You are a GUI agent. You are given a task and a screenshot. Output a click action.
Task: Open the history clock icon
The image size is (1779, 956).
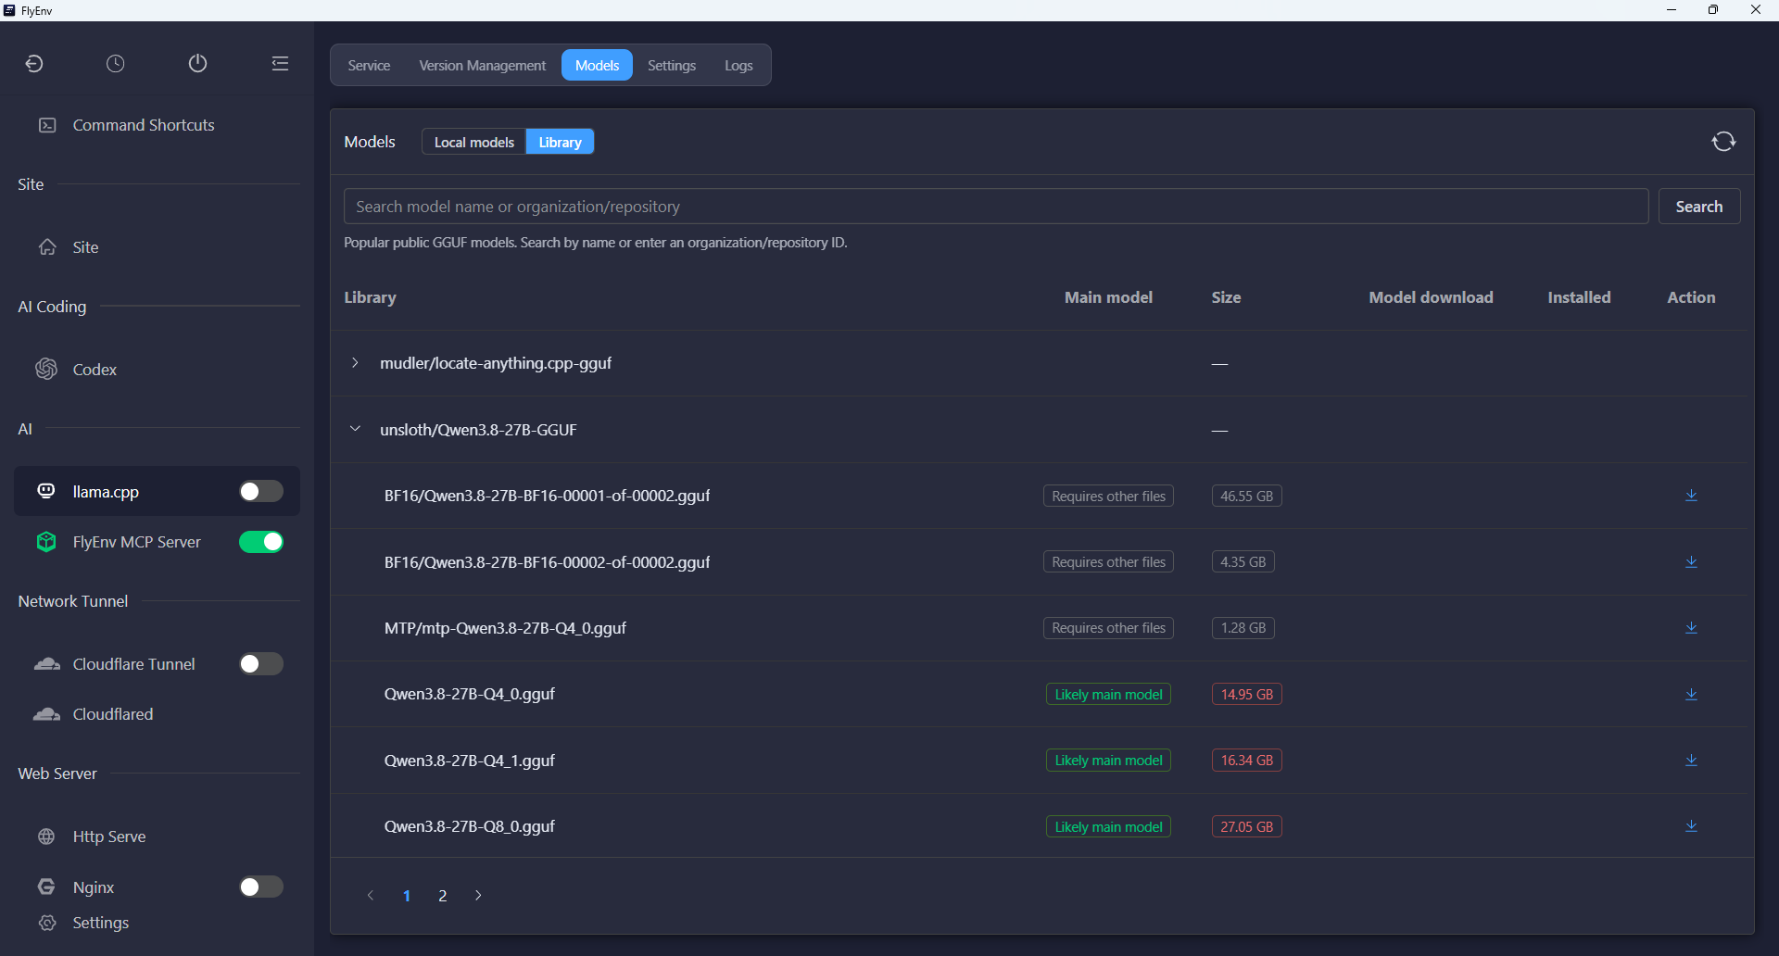[x=115, y=63]
